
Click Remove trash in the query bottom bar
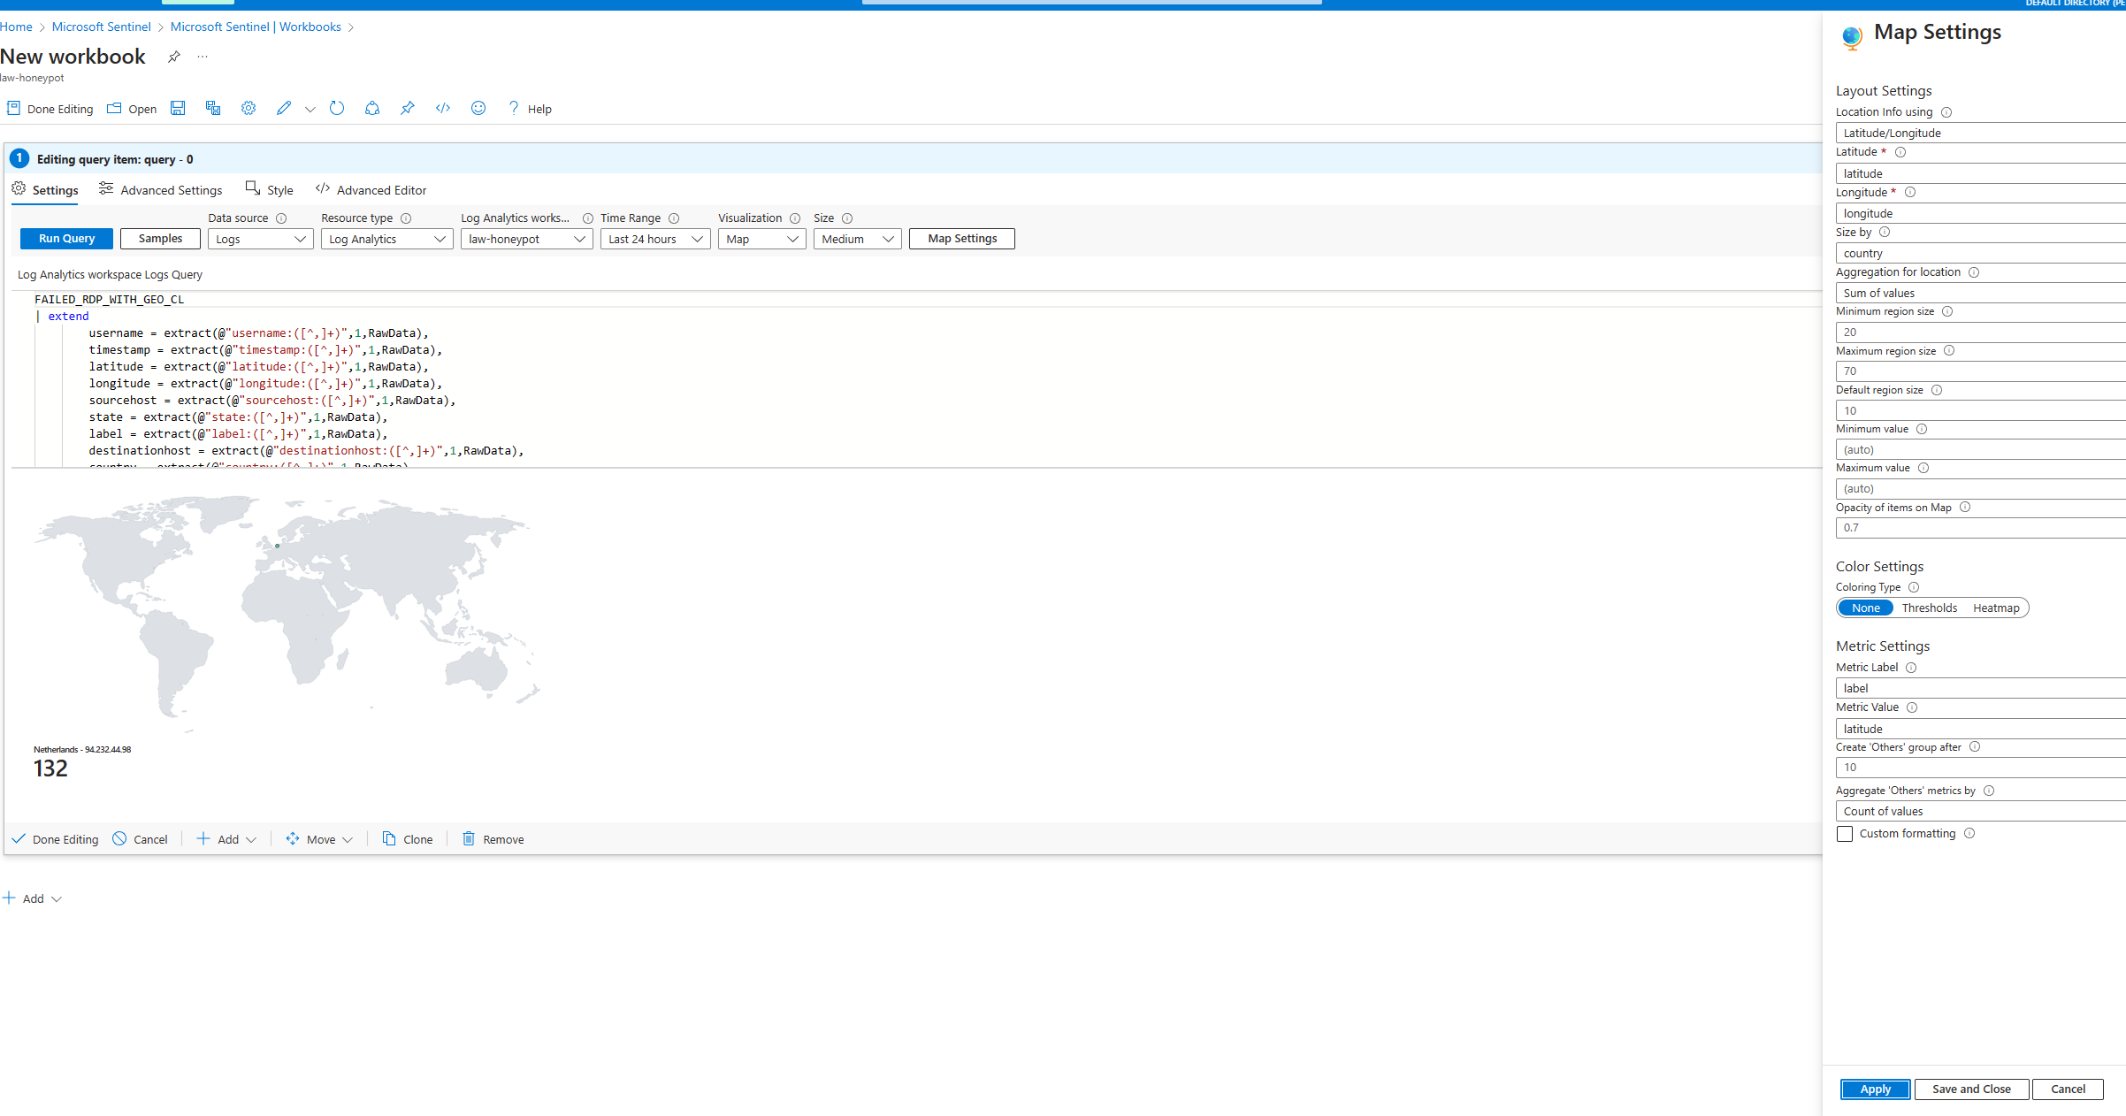click(x=493, y=839)
